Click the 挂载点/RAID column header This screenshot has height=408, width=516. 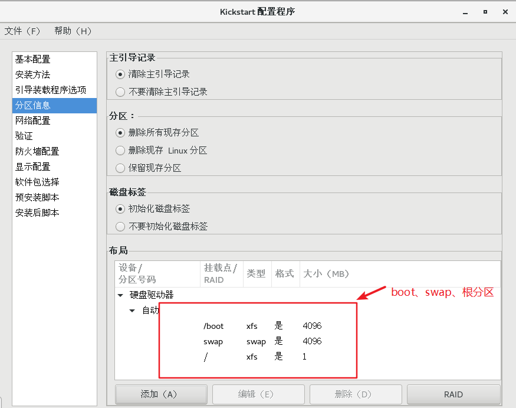[x=222, y=274]
